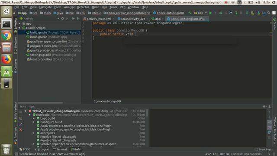The height and width of the screenshot is (156, 277).
Task: Toggle the Gradle tool window on right
Action: (274, 24)
